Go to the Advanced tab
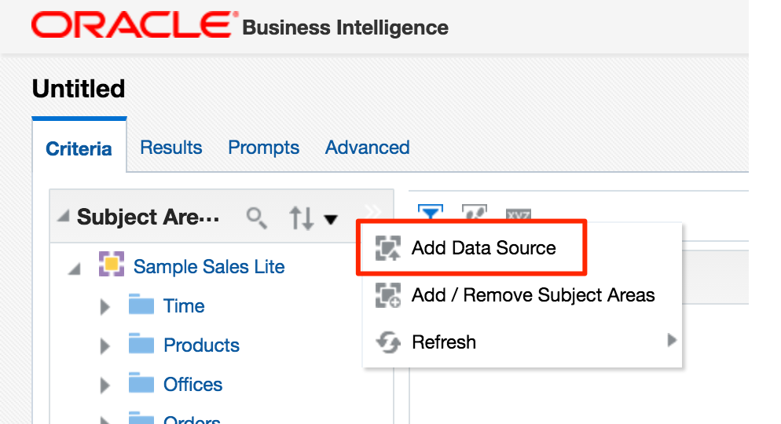This screenshot has width=781, height=424. click(367, 148)
